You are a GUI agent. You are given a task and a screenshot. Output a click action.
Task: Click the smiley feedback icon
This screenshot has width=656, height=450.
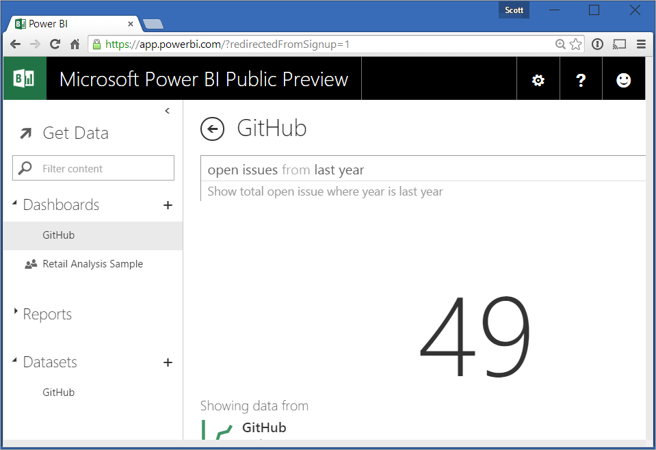(623, 80)
